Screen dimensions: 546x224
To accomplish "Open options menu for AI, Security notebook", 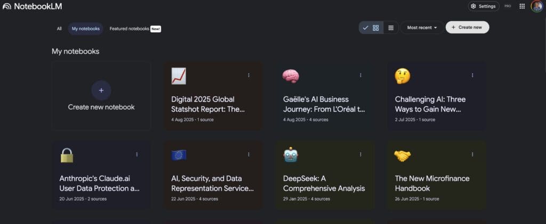I will coord(248,154).
